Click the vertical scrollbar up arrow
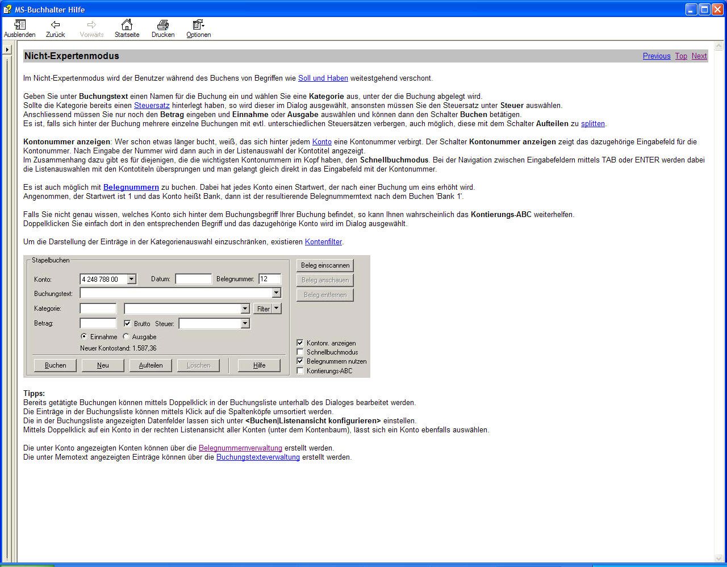Screen dimensions: 727x567 click(718, 46)
